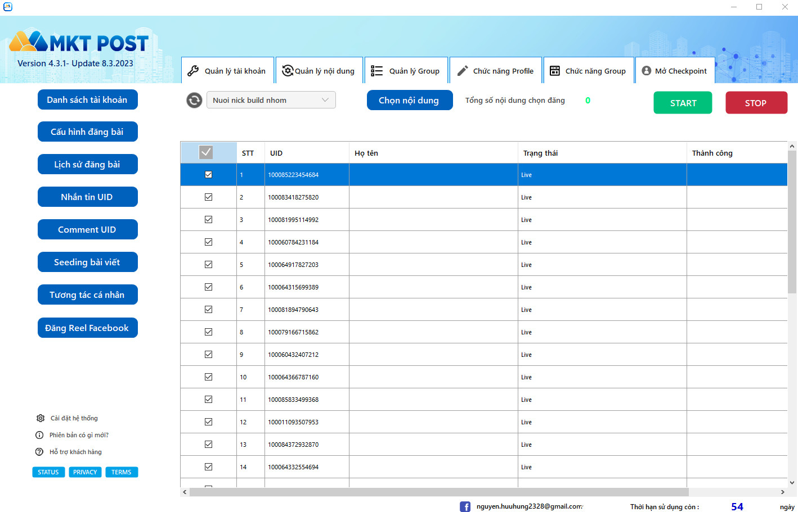Click the Trạng thái column header

(x=602, y=153)
